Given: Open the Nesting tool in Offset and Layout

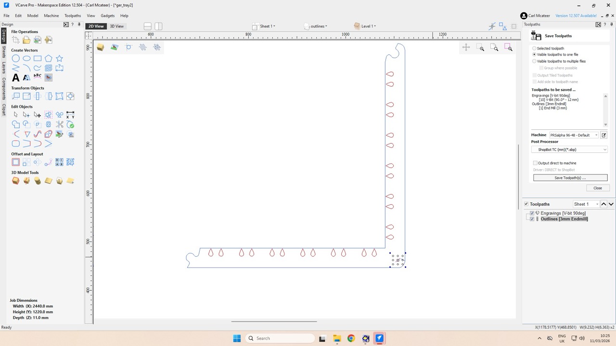Looking at the screenshot, I should 70,162.
